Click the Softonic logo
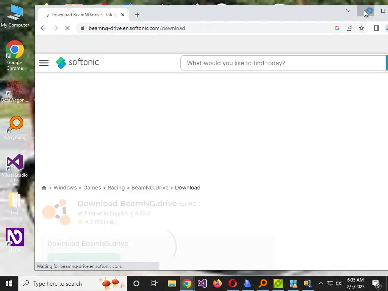Screen dimensions: 388x291 pyautogui.click(x=77, y=63)
